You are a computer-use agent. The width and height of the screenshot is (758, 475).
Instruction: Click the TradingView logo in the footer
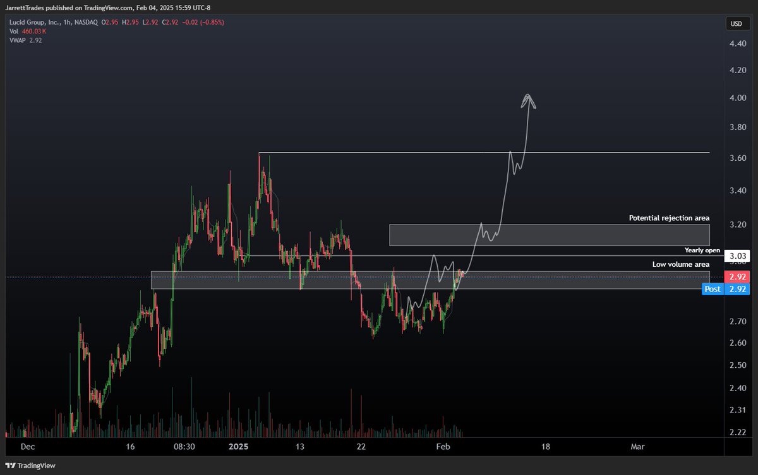[31, 466]
